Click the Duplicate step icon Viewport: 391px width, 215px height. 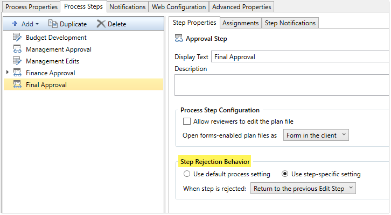click(53, 24)
